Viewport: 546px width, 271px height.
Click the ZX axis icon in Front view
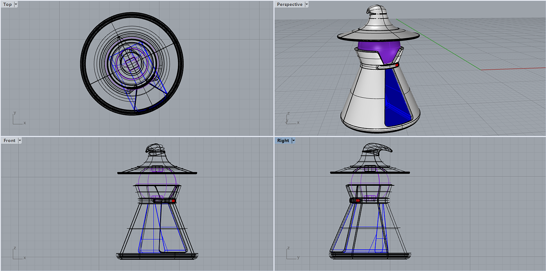point(18,253)
